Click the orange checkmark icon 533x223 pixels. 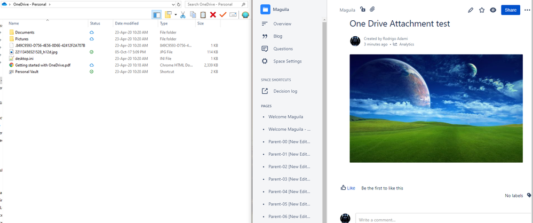coord(223,14)
